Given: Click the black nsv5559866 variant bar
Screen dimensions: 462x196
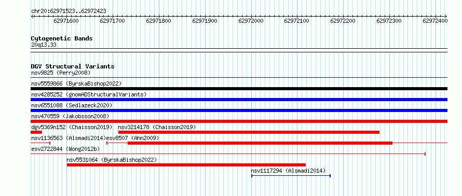Looking at the screenshot, I should (x=239, y=89).
